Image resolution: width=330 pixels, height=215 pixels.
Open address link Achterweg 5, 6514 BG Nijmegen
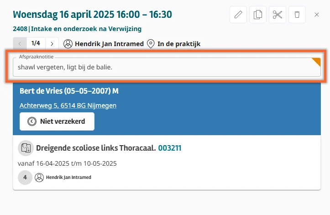pos(68,105)
